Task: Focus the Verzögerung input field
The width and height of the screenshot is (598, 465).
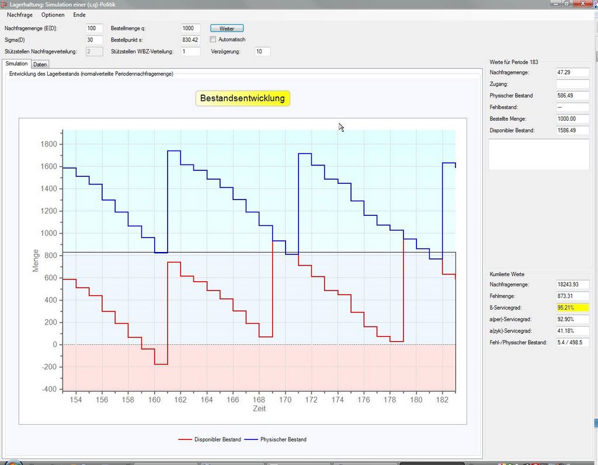Action: [x=262, y=51]
